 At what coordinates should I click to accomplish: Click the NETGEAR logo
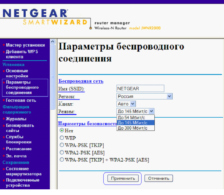point(35,13)
